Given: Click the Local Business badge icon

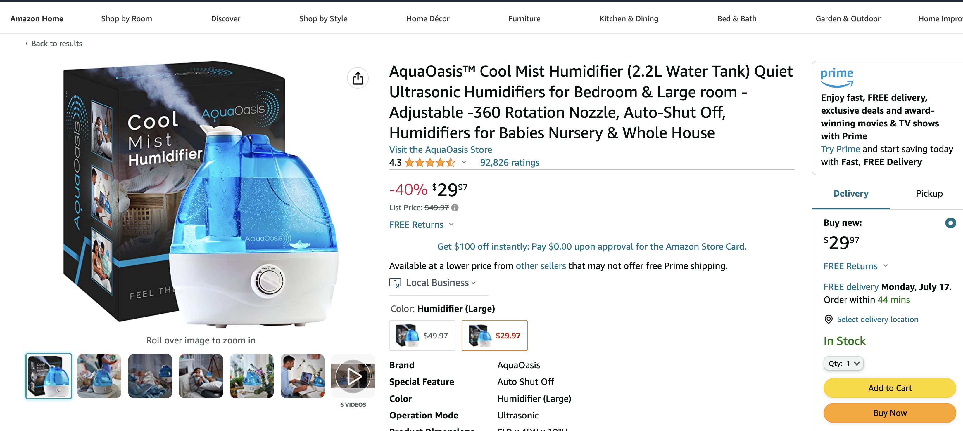Looking at the screenshot, I should tap(395, 283).
